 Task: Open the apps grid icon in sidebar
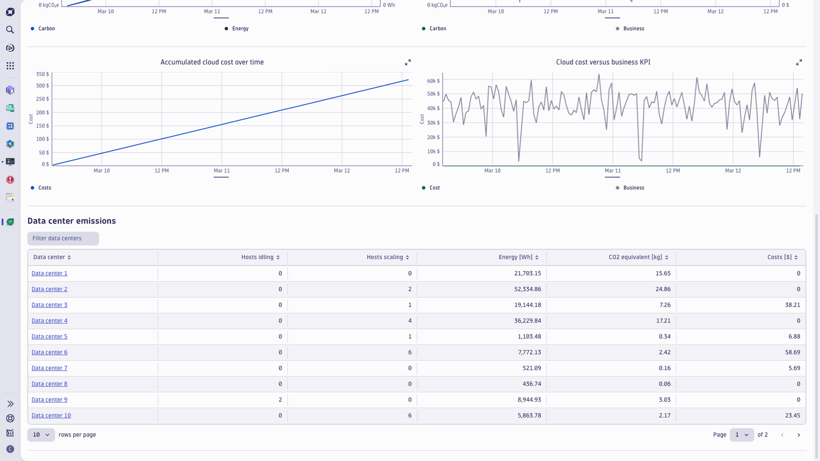coord(10,66)
